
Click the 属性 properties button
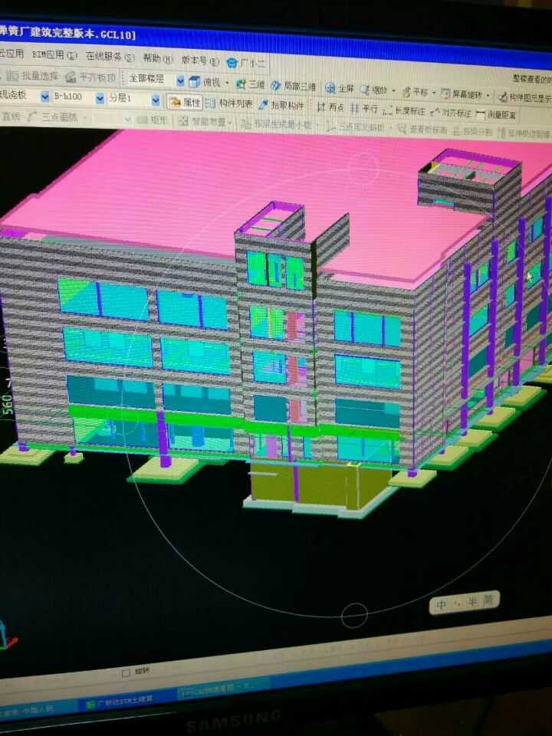point(185,102)
